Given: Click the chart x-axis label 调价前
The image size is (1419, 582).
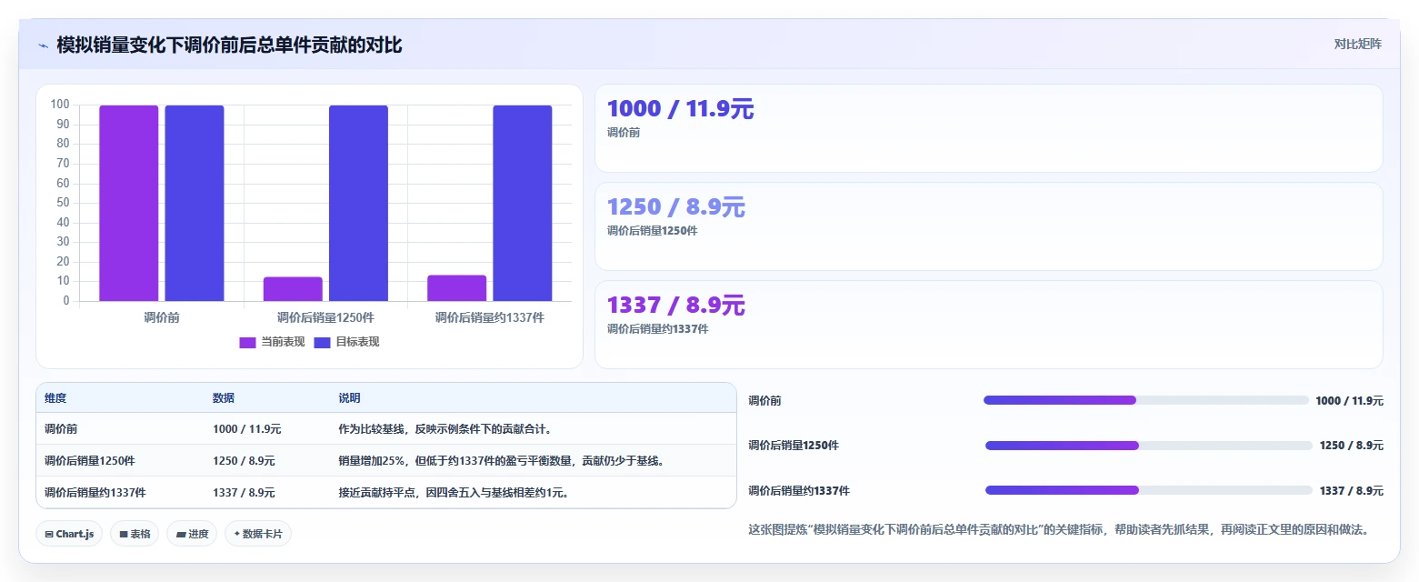Looking at the screenshot, I should [x=162, y=318].
